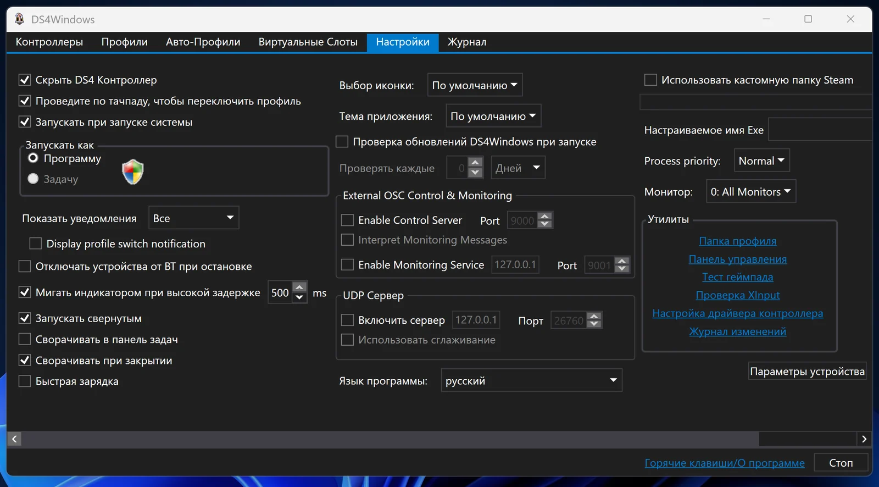
Task: Open the 'Тема приложения' dropdown
Action: (x=493, y=116)
